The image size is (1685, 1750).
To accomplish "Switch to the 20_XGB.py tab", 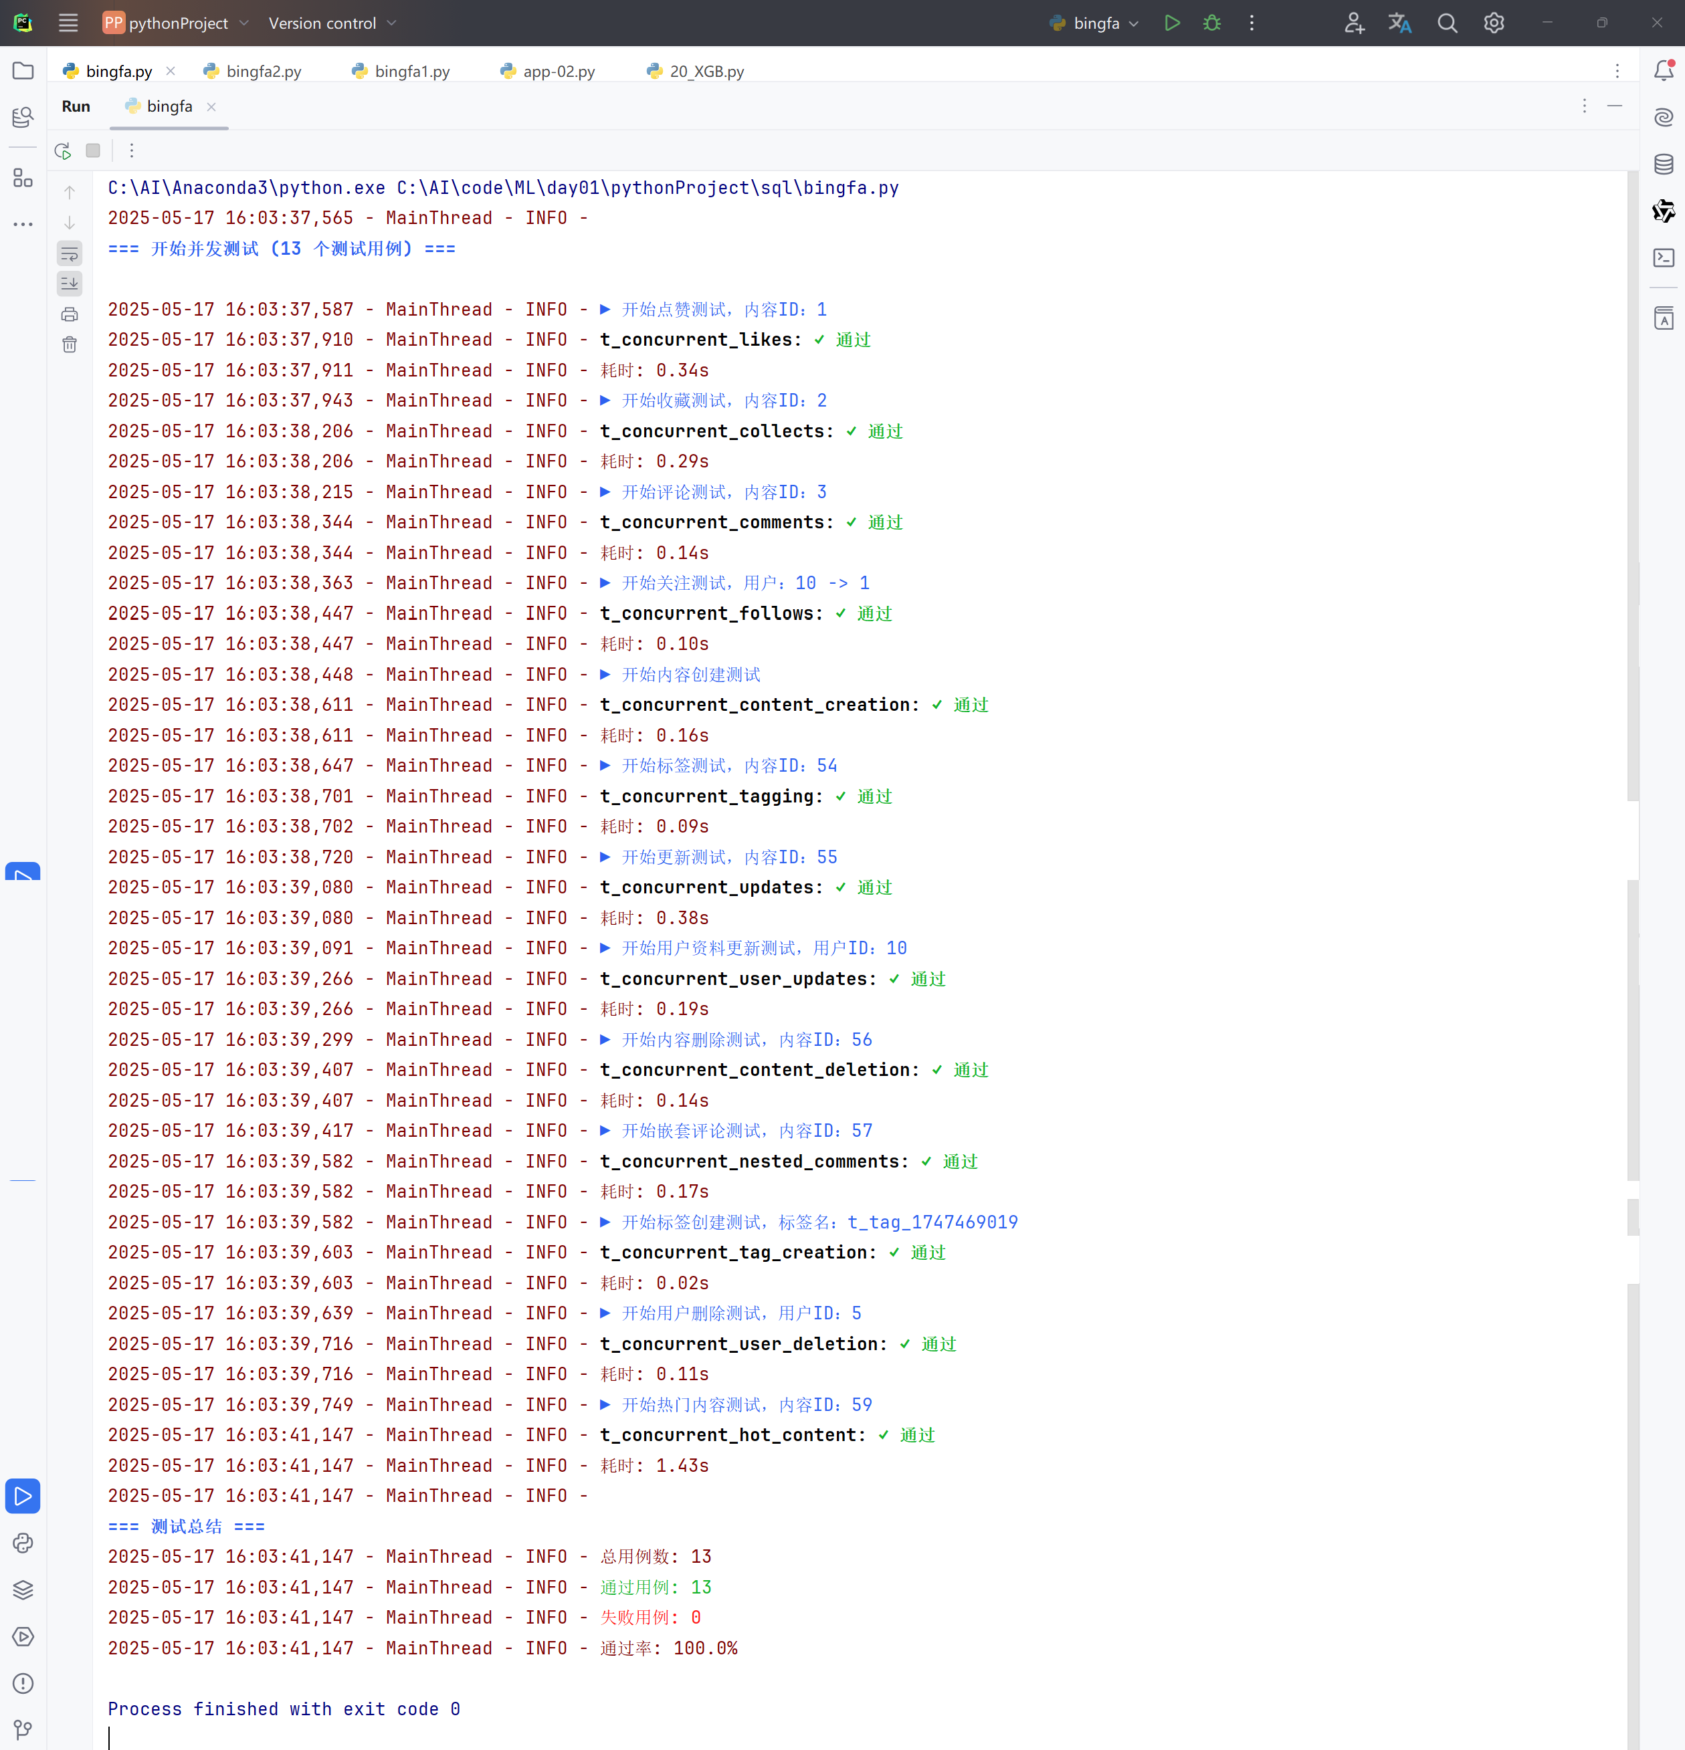I will (x=706, y=72).
